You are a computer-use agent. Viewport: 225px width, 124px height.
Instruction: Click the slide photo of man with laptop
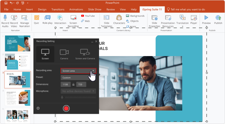(140, 83)
